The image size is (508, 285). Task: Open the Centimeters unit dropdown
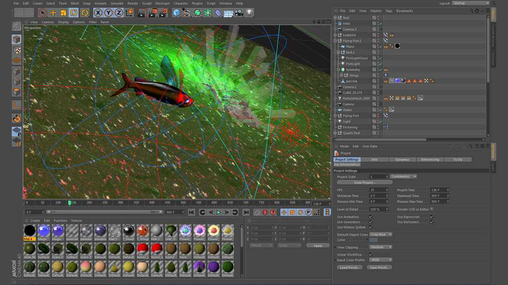pos(403,176)
